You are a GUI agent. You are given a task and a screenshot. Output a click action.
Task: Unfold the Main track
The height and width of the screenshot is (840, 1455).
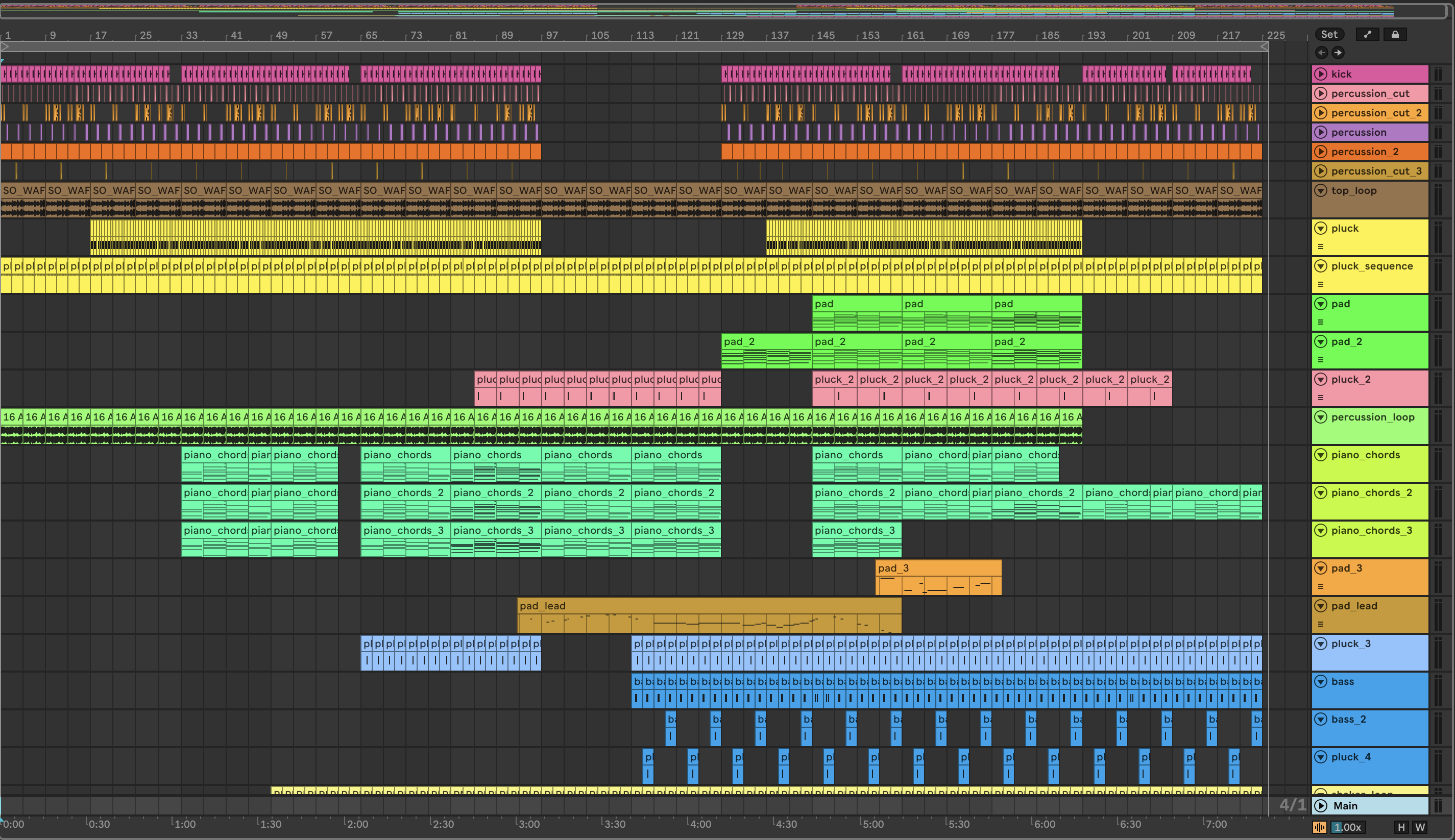tap(1321, 806)
